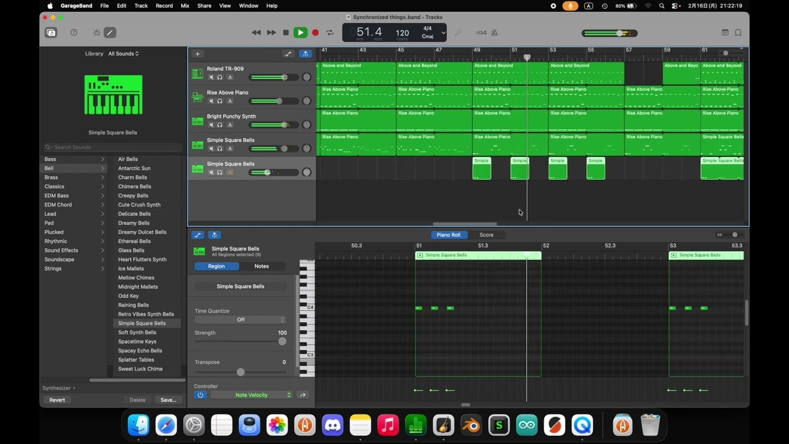Open Spotlight search in the menu bar
789x444 pixels.
(x=662, y=6)
